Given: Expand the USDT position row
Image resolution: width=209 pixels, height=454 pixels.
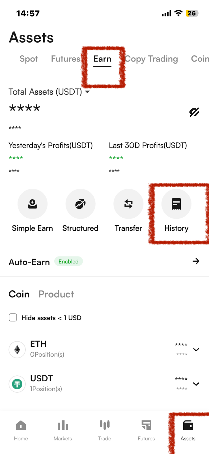Looking at the screenshot, I should [x=196, y=384].
